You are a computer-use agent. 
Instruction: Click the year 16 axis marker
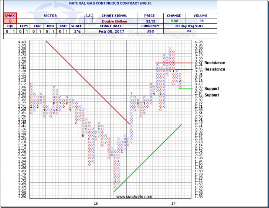pyautogui.click(x=96, y=204)
